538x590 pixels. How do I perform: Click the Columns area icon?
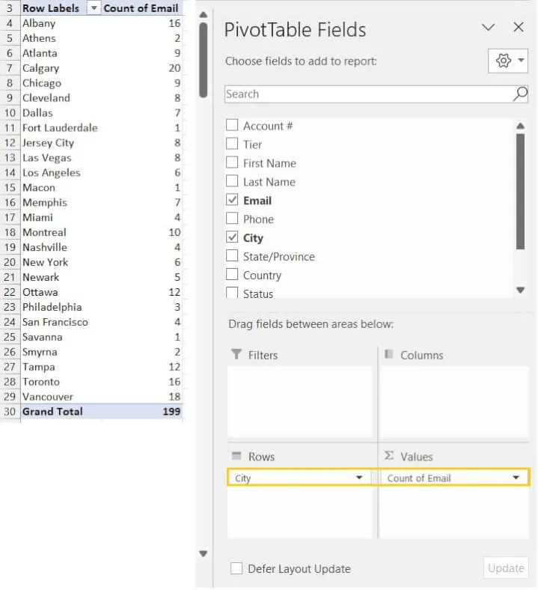[x=389, y=355]
